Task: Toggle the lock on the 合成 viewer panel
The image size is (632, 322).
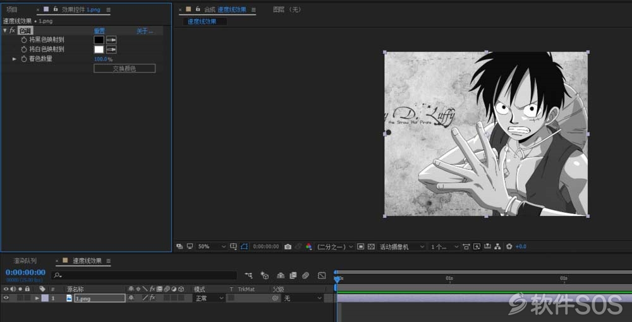Action: (x=198, y=9)
